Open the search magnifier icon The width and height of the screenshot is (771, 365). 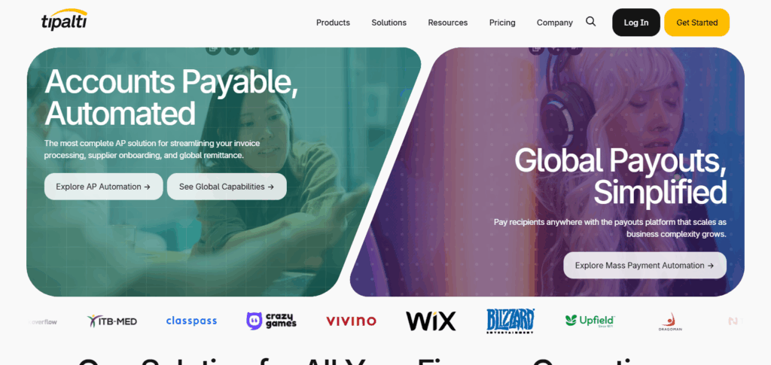590,22
